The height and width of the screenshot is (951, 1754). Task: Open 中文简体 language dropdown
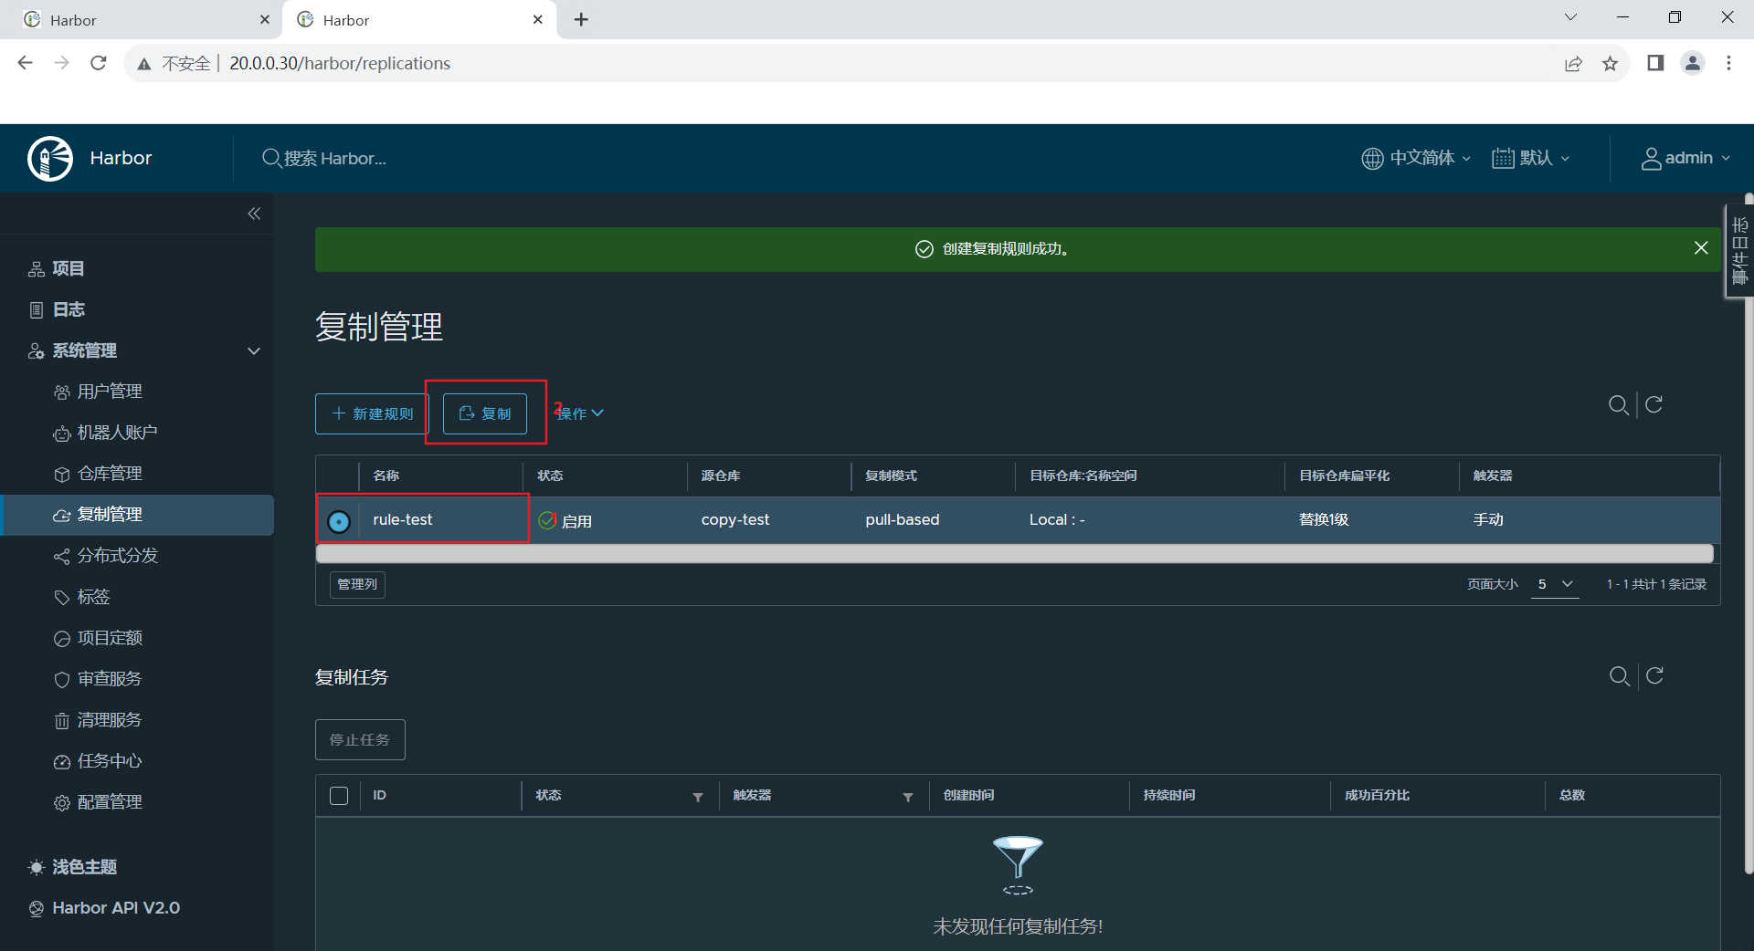click(1416, 158)
